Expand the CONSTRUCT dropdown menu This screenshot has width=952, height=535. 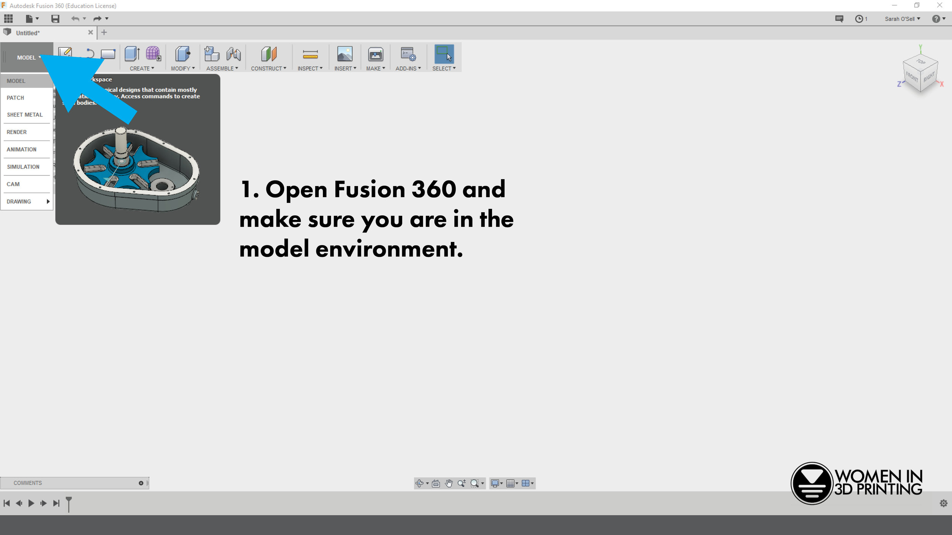tap(268, 68)
